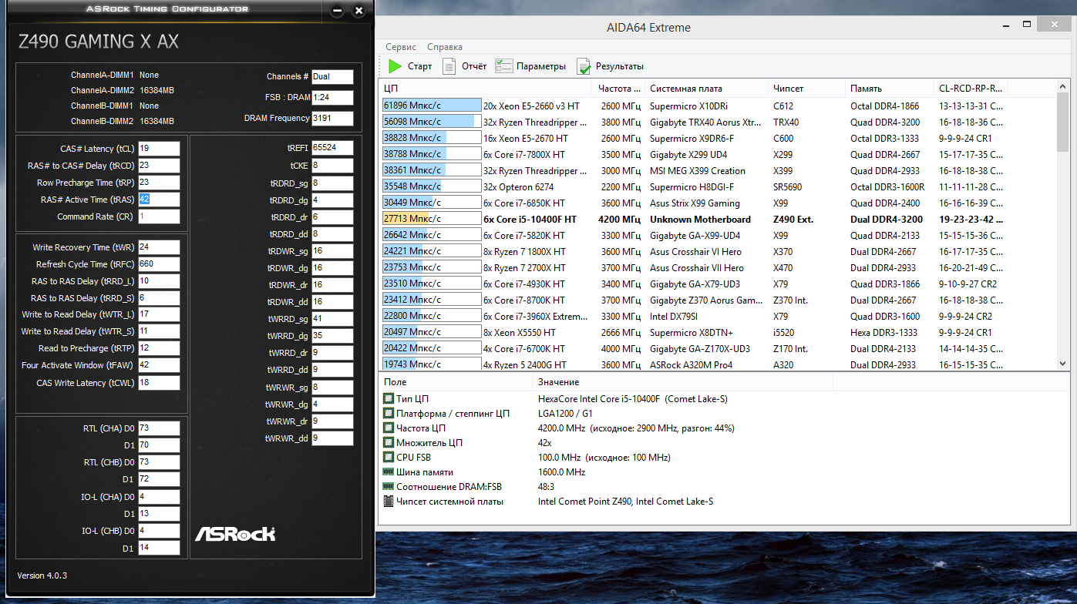
Task: Click the memory icon beside Шина памяти
Action: 389,472
